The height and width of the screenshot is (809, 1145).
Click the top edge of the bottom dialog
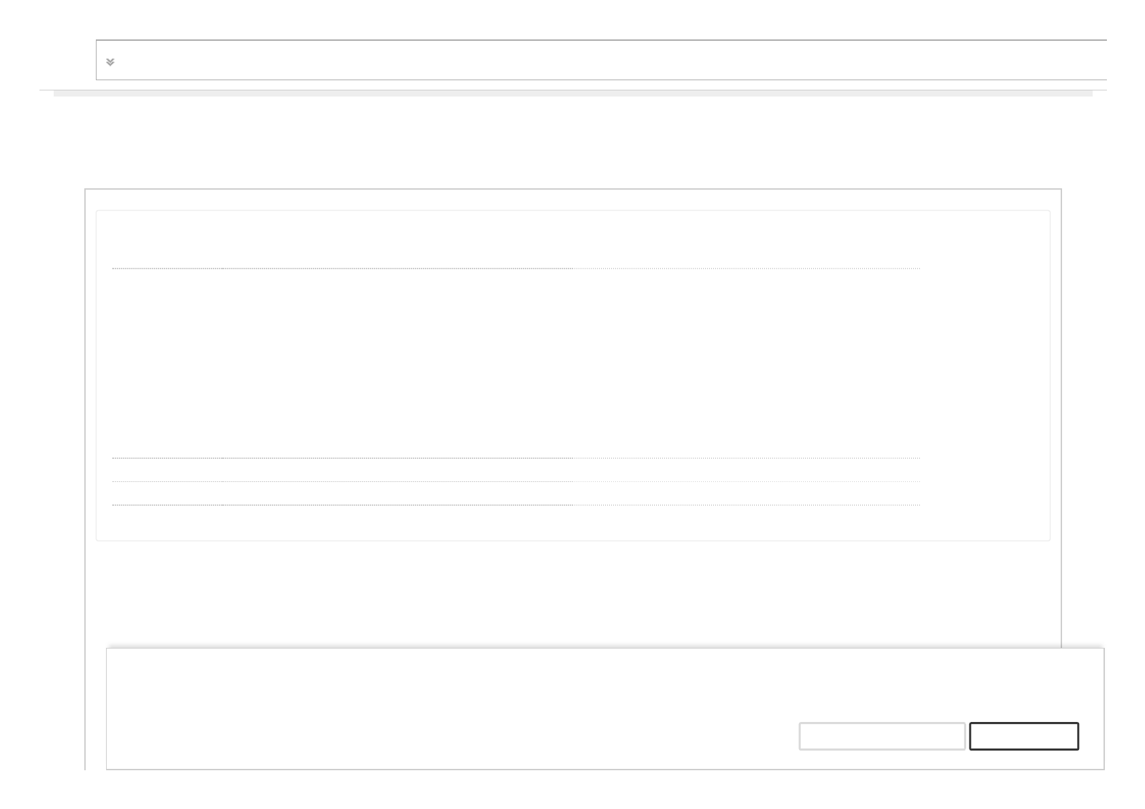[x=604, y=649]
